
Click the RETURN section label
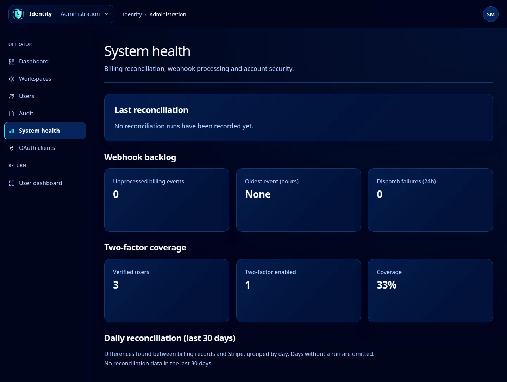click(17, 166)
